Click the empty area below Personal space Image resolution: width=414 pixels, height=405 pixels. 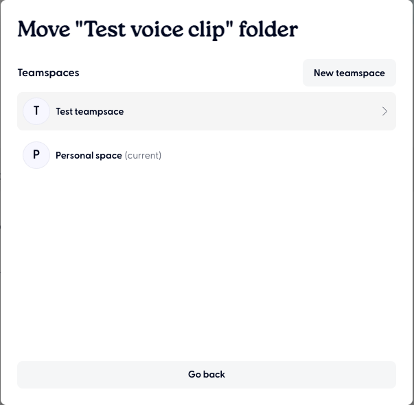[206, 261]
